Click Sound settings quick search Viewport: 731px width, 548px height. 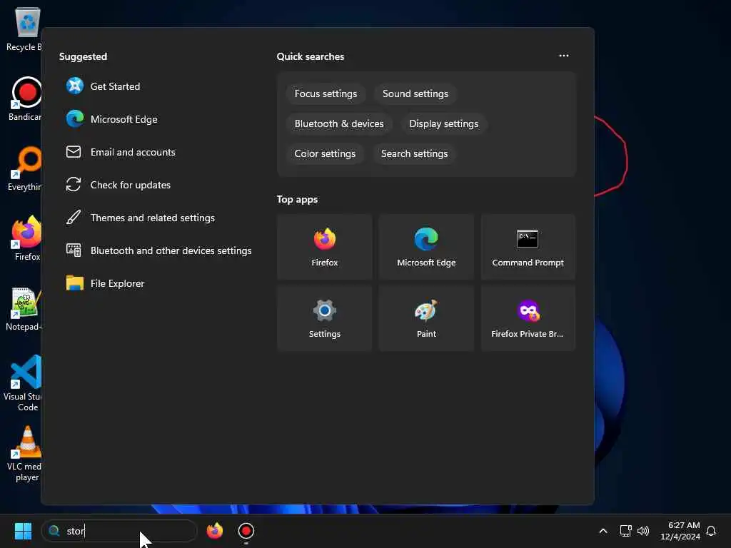(x=415, y=93)
